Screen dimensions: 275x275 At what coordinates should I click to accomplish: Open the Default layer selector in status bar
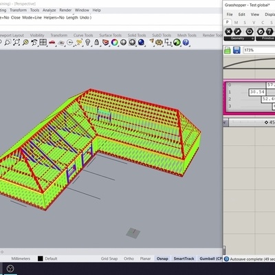coord(51,258)
